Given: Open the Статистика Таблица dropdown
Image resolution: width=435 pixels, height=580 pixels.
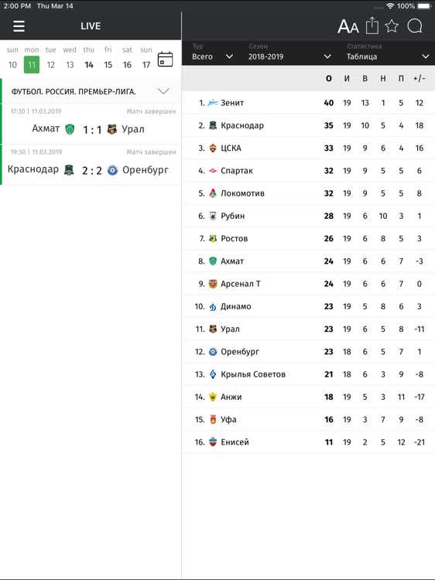Looking at the screenshot, I should pyautogui.click(x=388, y=52).
